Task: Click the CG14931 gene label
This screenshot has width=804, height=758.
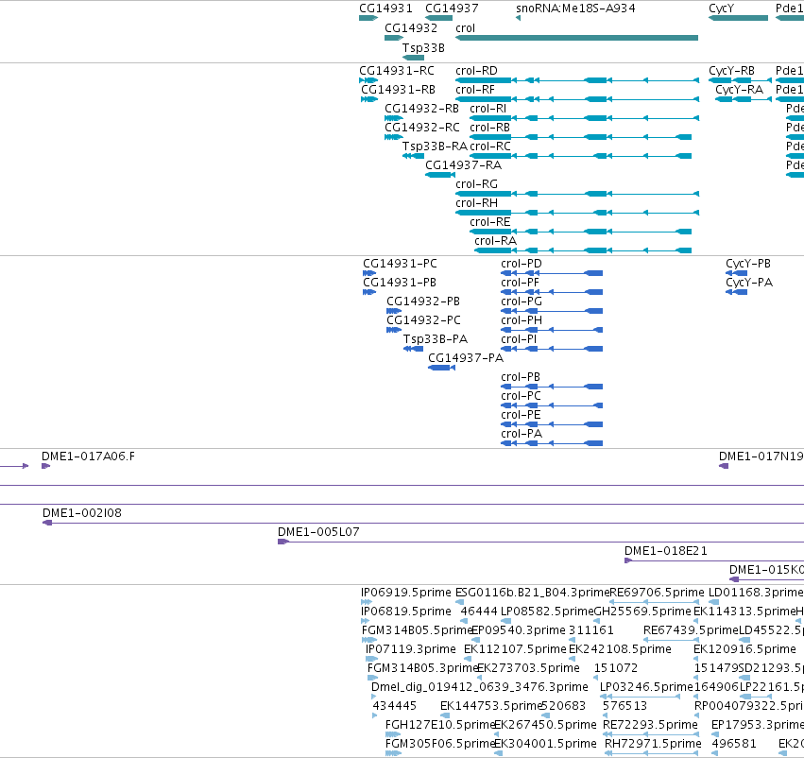Action: pos(385,9)
